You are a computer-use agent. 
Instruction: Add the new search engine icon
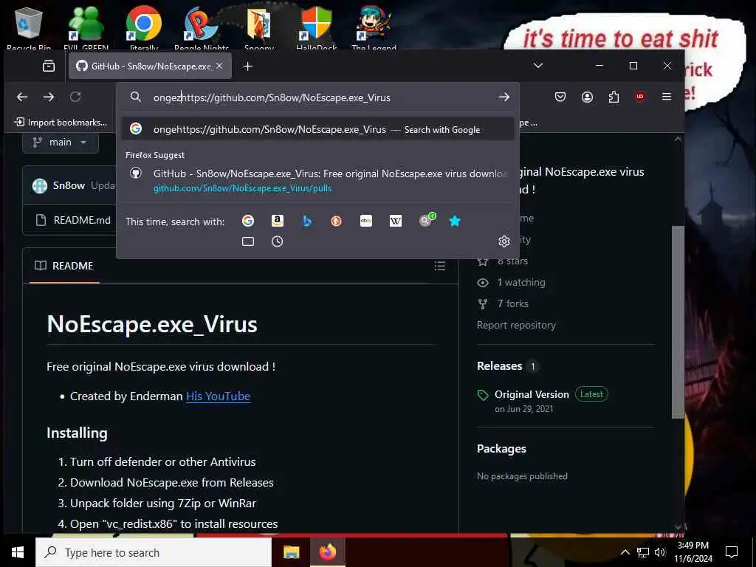pyautogui.click(x=426, y=220)
